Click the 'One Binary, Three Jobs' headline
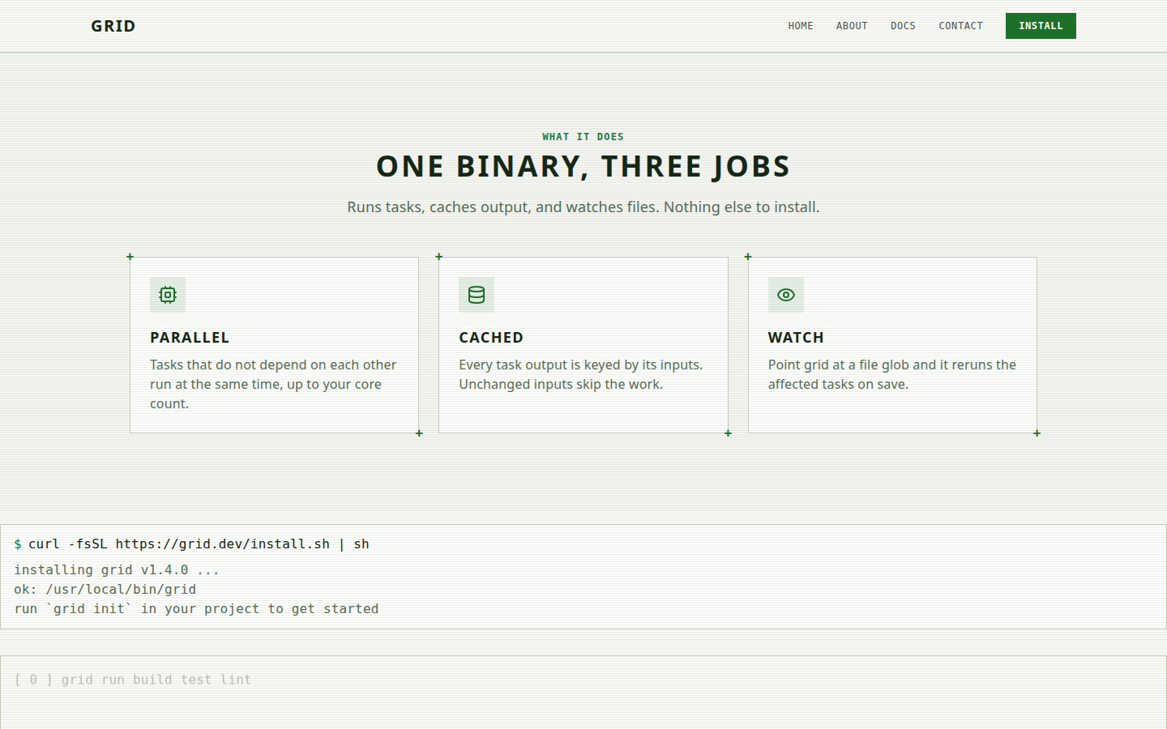The height and width of the screenshot is (729, 1167). (583, 167)
